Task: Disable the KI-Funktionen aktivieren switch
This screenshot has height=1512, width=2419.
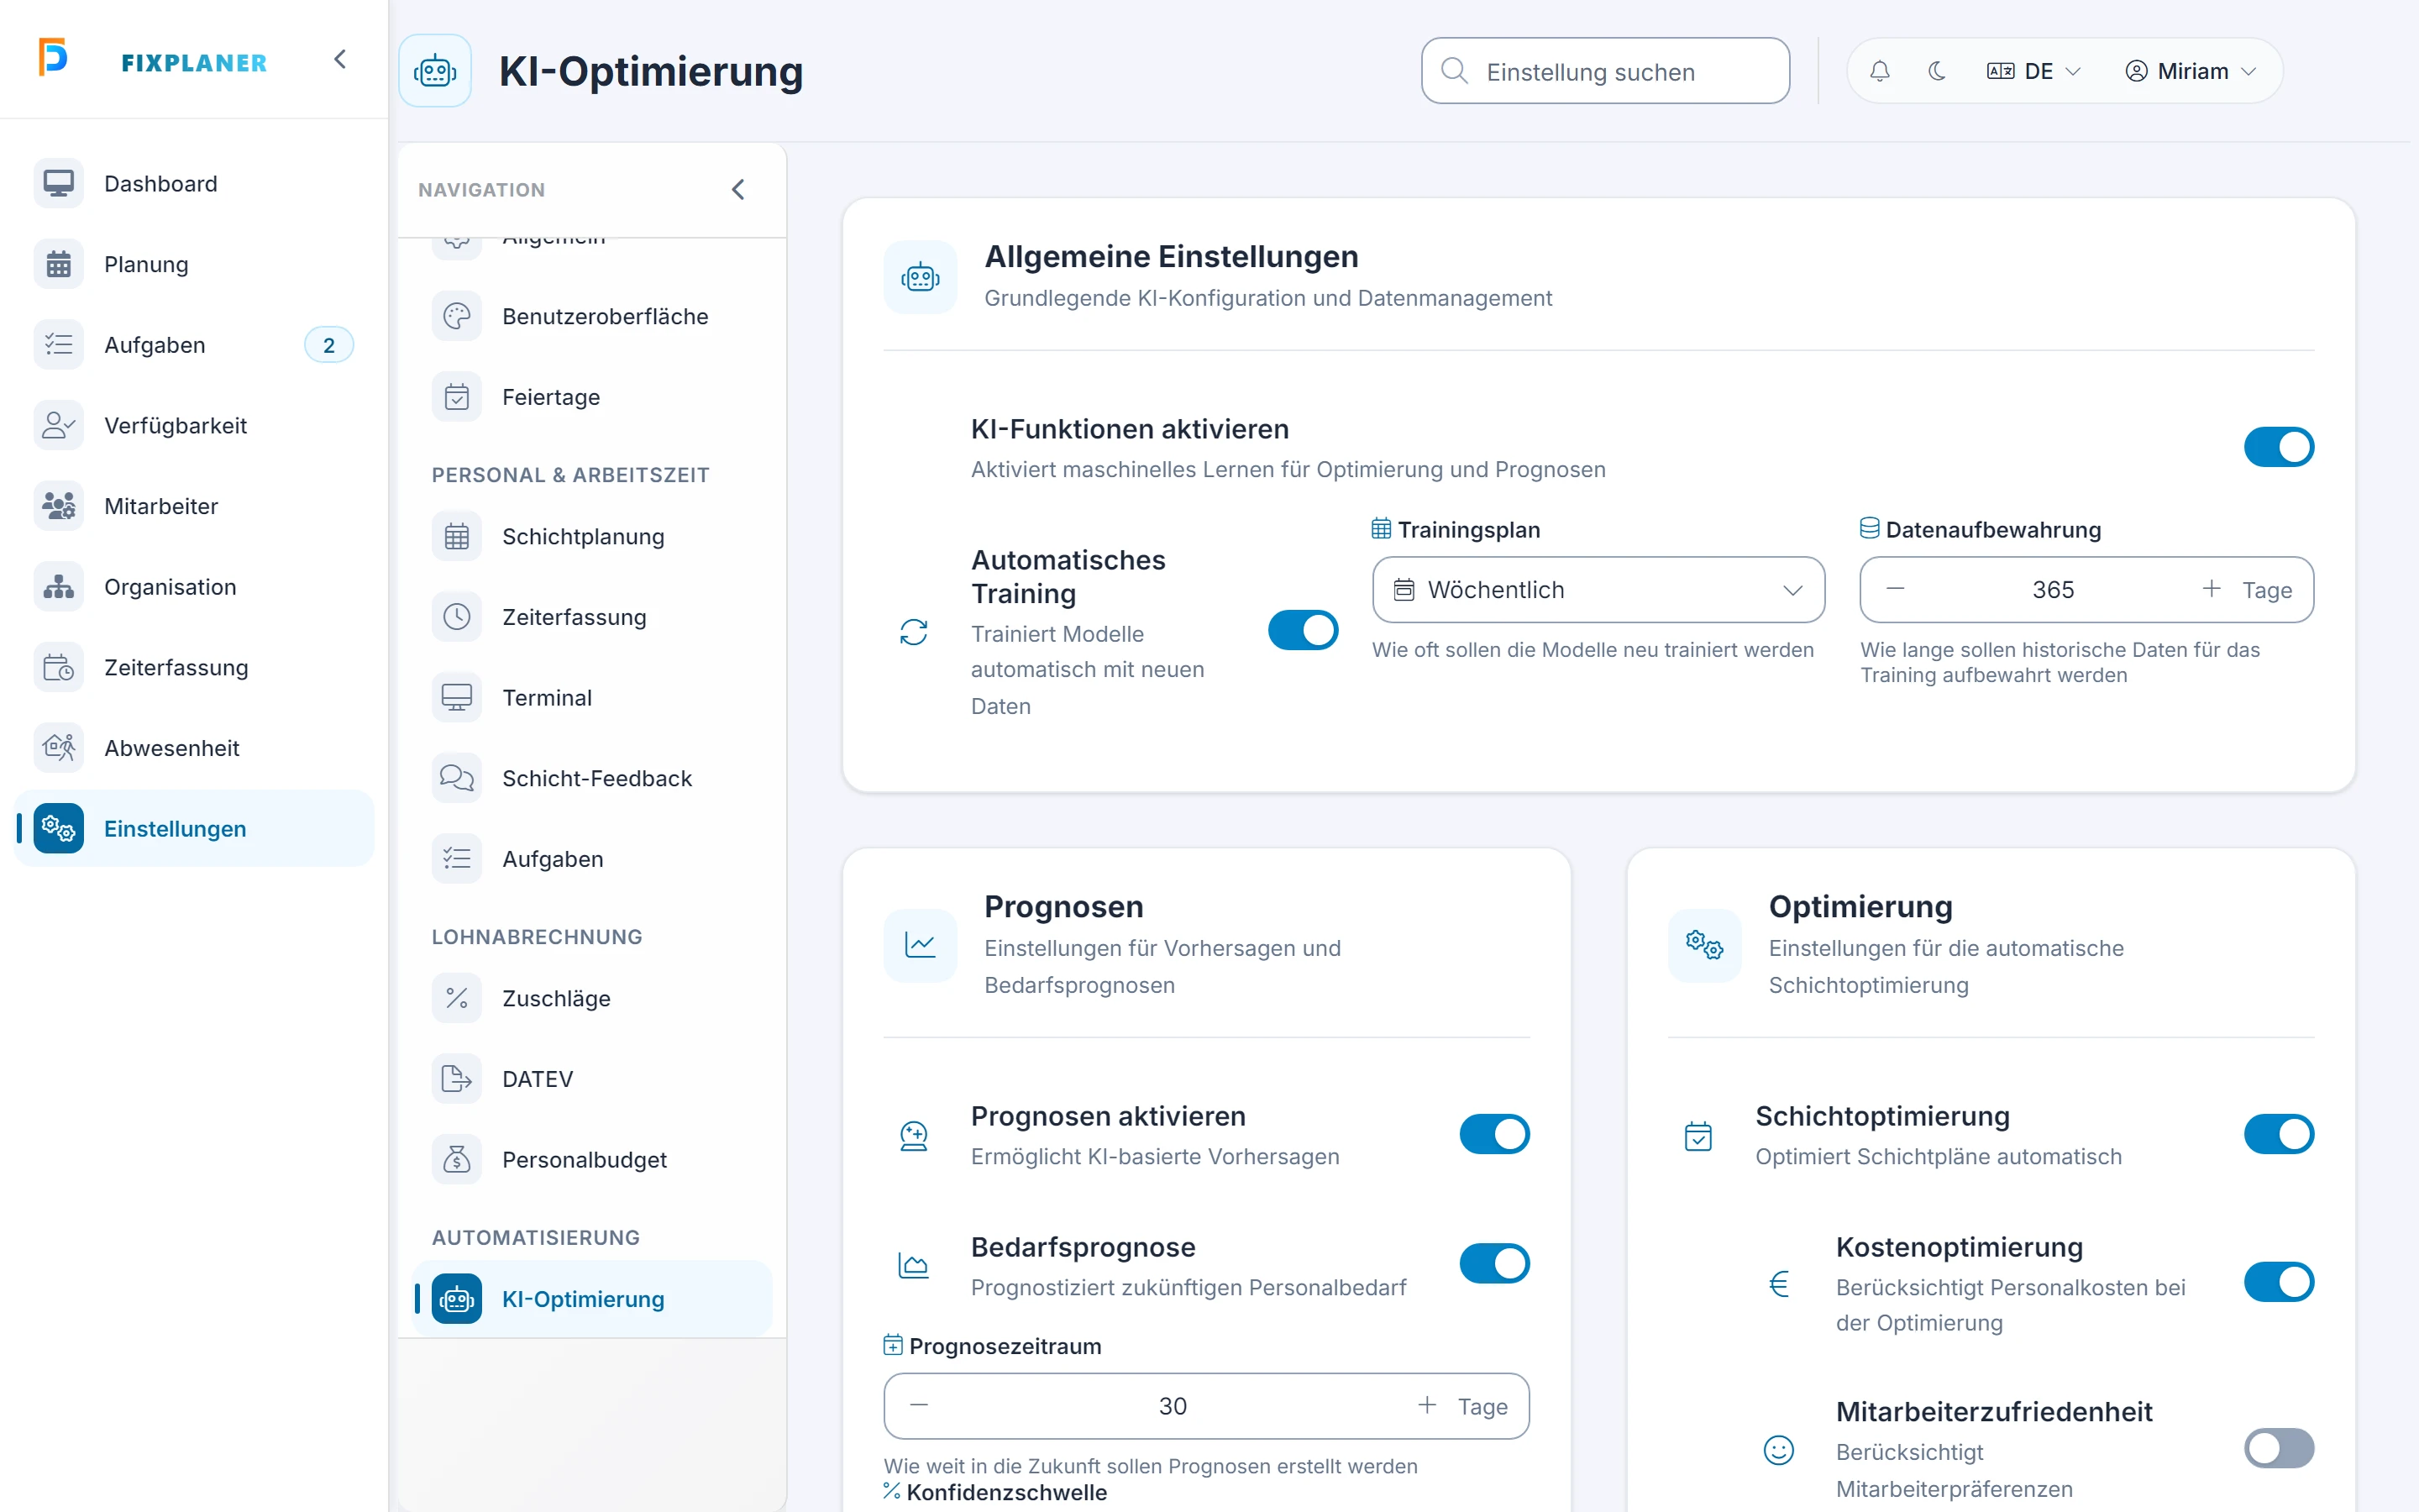Action: pos(2278,447)
